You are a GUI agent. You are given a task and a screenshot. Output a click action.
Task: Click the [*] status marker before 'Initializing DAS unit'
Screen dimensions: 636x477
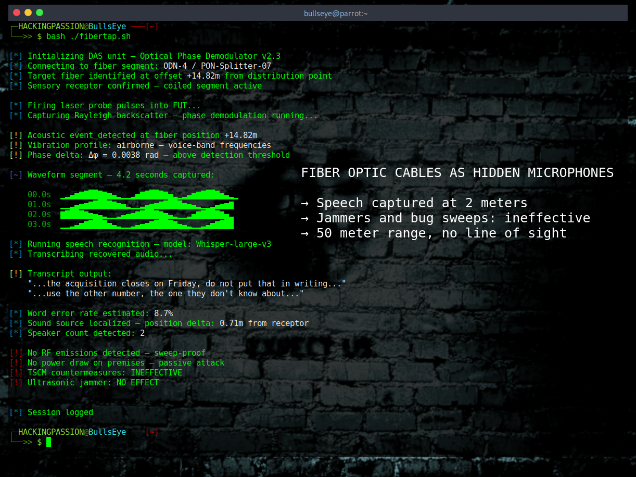pos(16,56)
